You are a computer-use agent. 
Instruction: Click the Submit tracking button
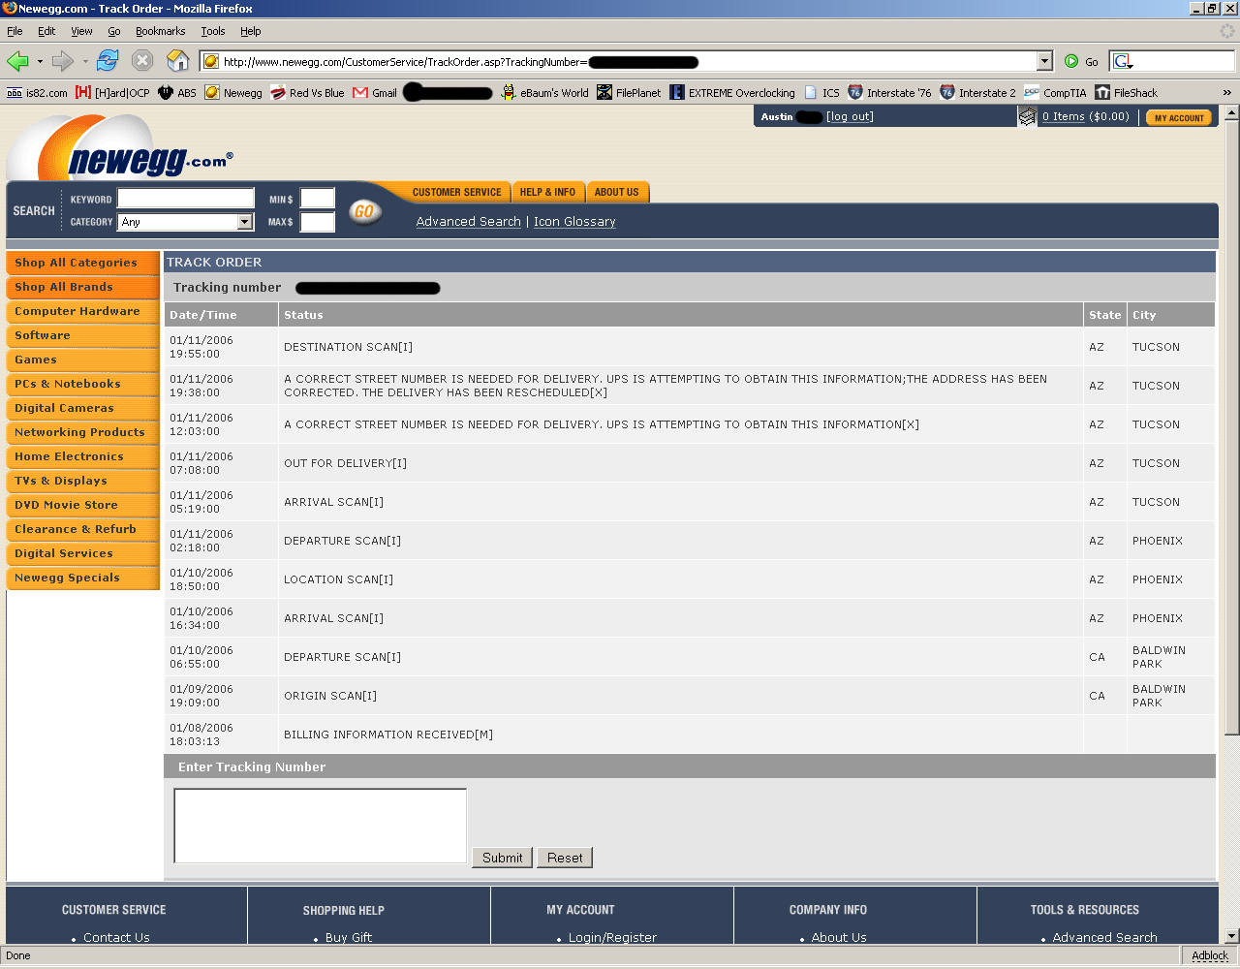point(502,858)
